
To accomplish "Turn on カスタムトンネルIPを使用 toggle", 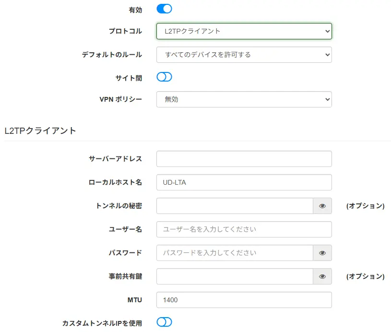I will coord(164,322).
